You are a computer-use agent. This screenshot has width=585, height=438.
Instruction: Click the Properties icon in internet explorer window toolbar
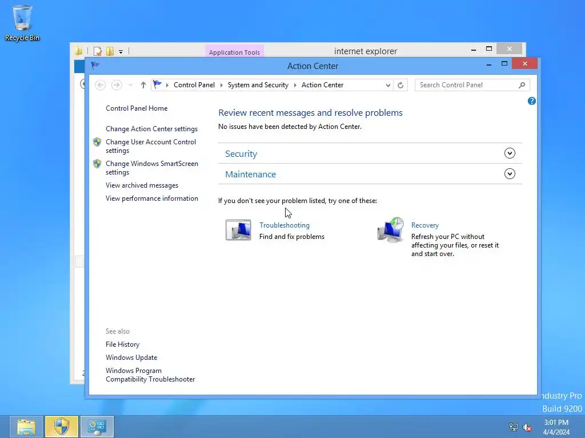(97, 51)
